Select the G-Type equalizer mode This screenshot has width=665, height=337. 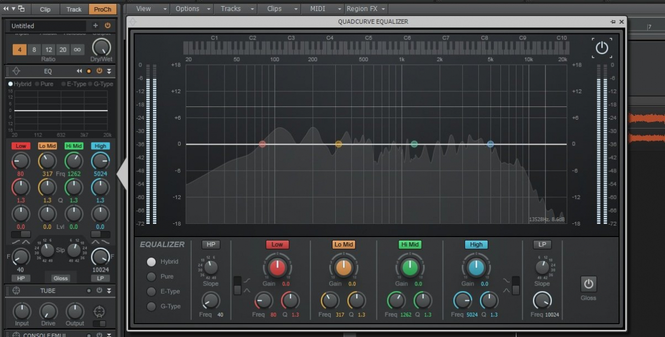pos(151,306)
